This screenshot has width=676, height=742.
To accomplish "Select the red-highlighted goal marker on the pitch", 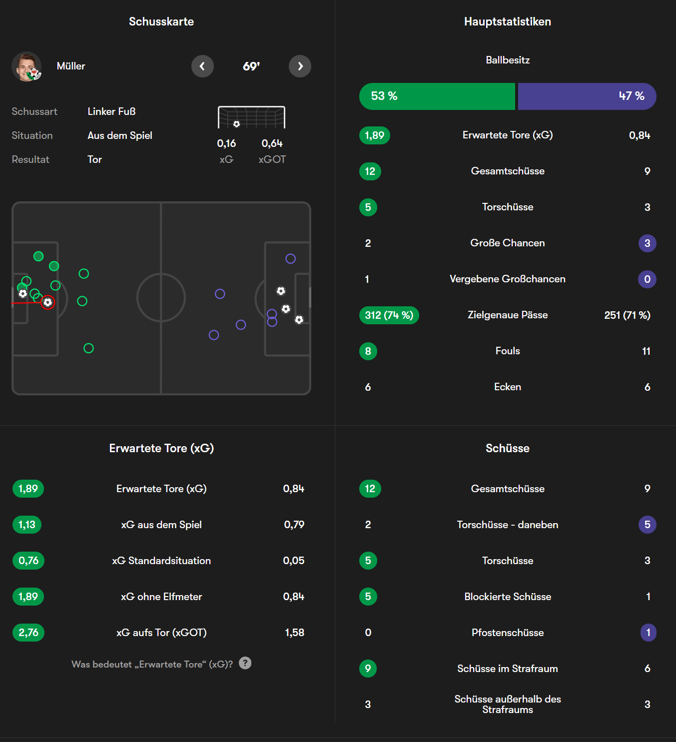I will coord(47,302).
